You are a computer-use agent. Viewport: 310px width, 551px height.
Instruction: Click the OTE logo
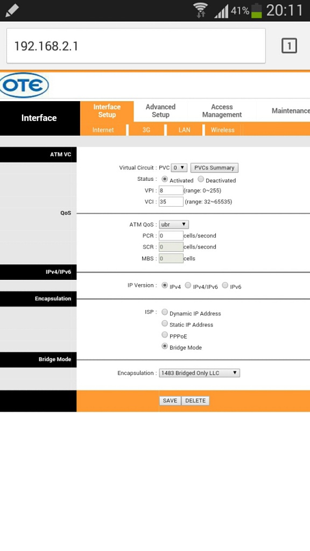(24, 85)
